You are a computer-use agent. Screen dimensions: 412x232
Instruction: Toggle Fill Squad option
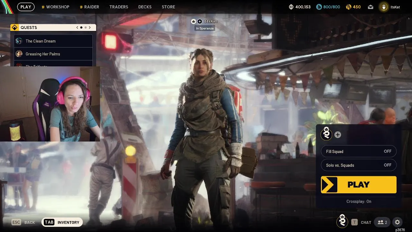point(359,151)
